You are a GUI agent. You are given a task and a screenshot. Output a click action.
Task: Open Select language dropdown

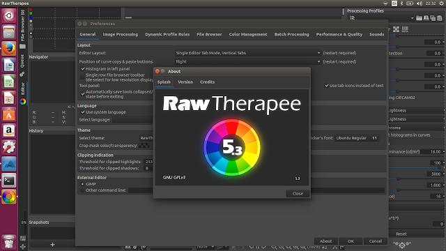[132, 120]
